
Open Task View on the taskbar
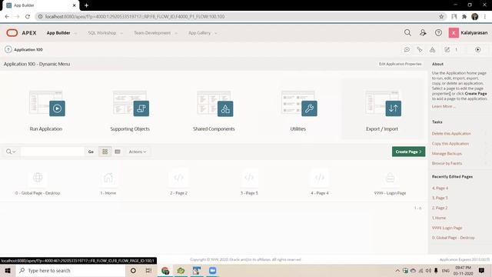coord(148,270)
